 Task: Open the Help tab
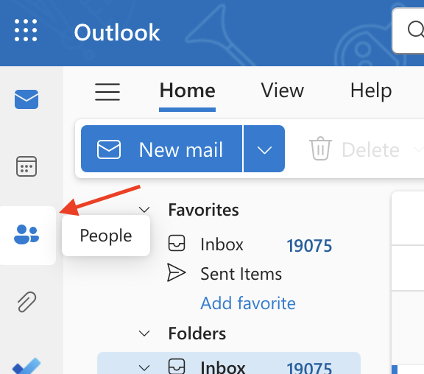click(x=371, y=91)
